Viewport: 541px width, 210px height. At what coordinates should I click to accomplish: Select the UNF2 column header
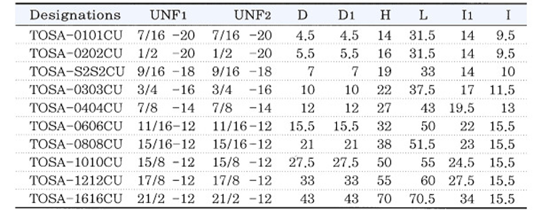pos(252,15)
